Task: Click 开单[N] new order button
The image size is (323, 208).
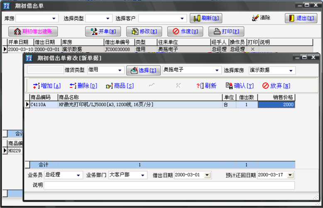Action: tap(103, 32)
